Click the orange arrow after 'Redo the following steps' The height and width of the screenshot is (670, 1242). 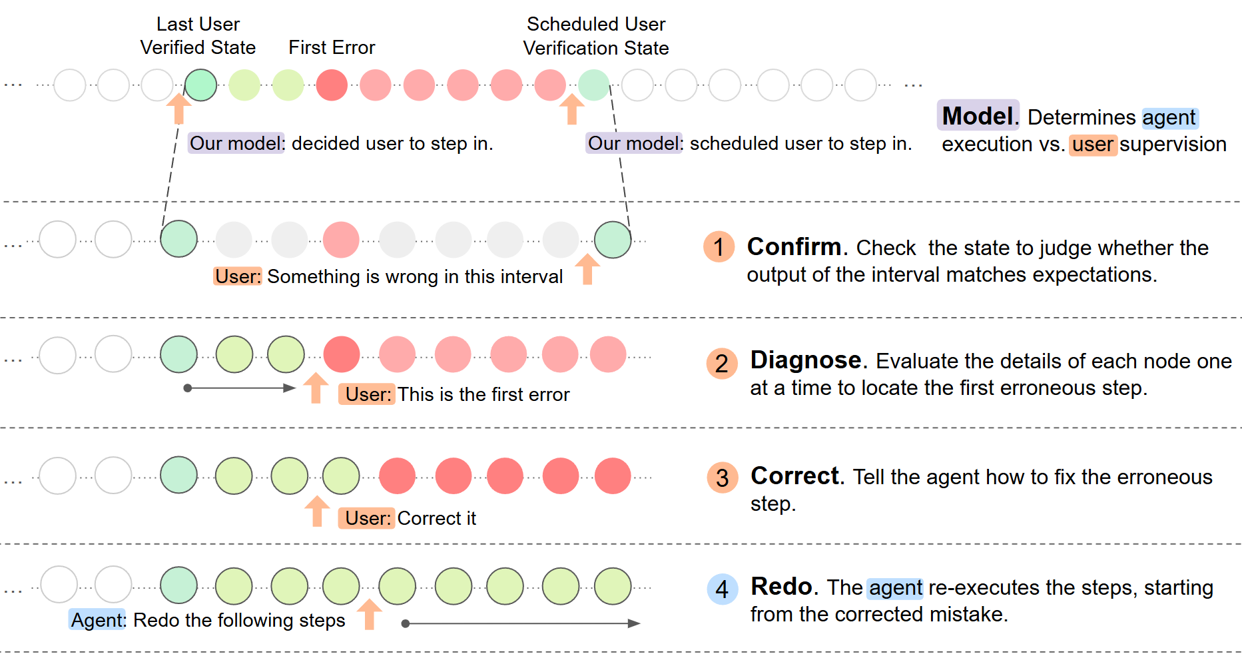pyautogui.click(x=370, y=613)
